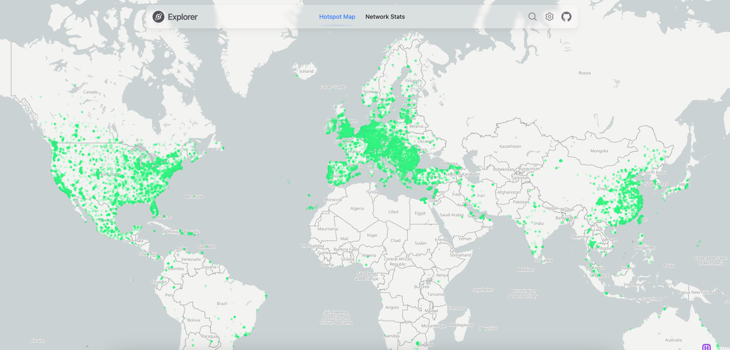Image resolution: width=730 pixels, height=350 pixels.
Task: Select the Peru map label
Action: 169,295
